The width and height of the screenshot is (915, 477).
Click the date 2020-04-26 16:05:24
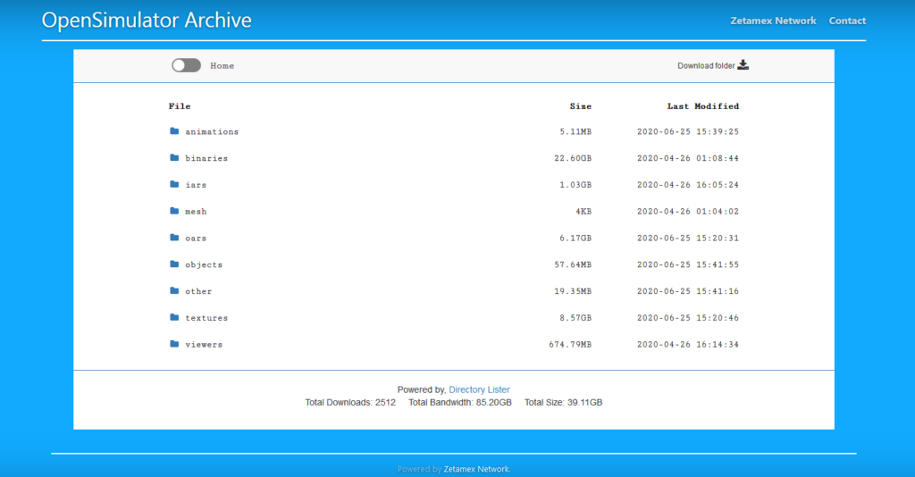pyautogui.click(x=688, y=185)
